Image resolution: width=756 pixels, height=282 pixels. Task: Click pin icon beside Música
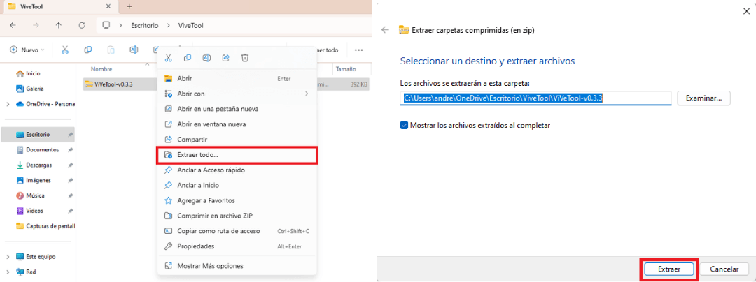point(71,196)
